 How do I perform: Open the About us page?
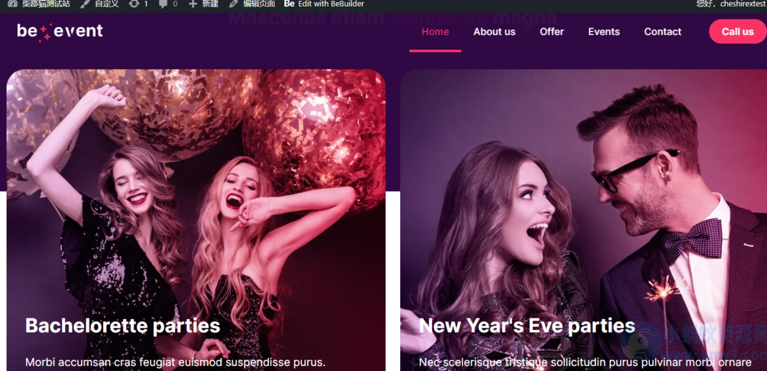pos(494,32)
